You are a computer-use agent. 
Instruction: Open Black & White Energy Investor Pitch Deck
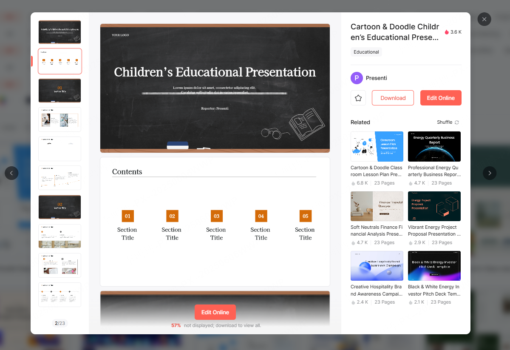point(434,265)
